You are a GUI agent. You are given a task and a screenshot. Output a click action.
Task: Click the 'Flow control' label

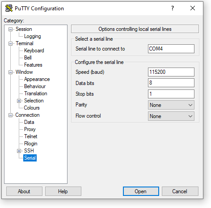(88, 116)
